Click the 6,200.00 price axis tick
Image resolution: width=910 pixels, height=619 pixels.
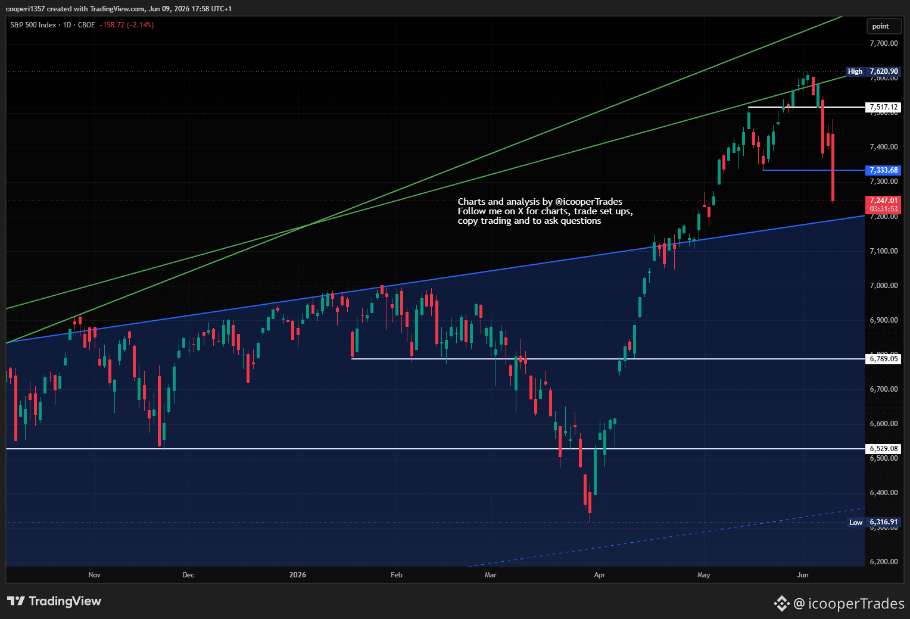pyautogui.click(x=884, y=562)
